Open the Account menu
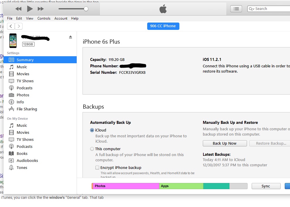The image size is (290, 207). 61,18
